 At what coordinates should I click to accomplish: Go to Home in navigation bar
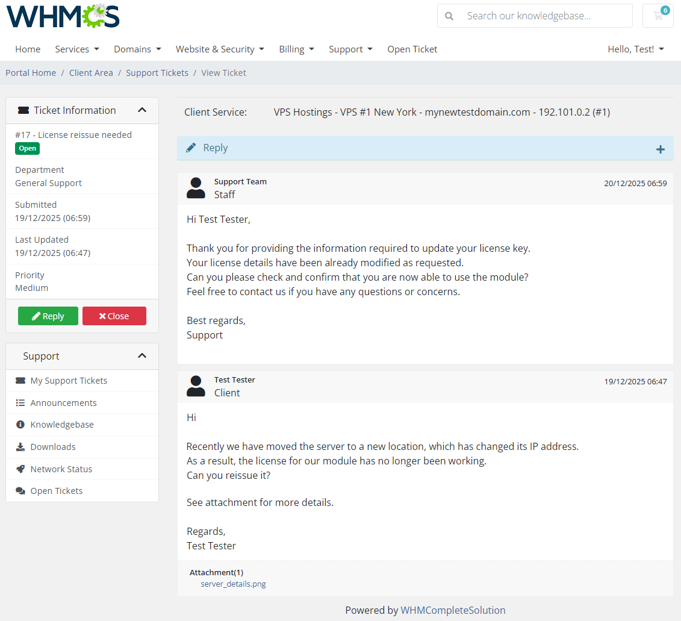pos(28,49)
